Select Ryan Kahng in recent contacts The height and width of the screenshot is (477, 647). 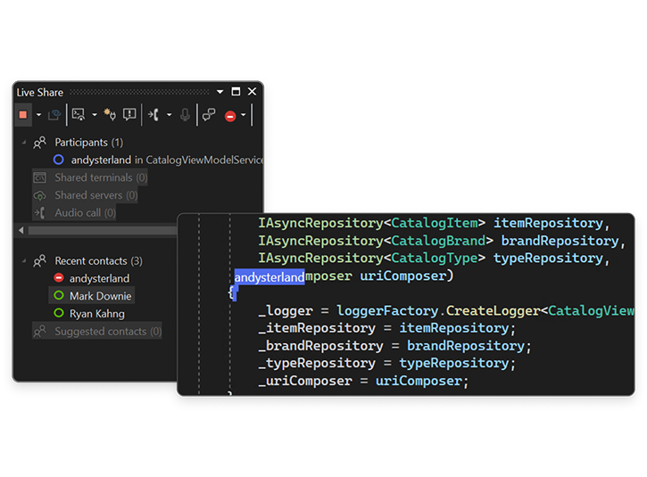(x=96, y=314)
